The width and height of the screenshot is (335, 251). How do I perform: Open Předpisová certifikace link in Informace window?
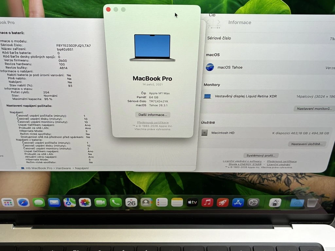[x=282, y=161]
